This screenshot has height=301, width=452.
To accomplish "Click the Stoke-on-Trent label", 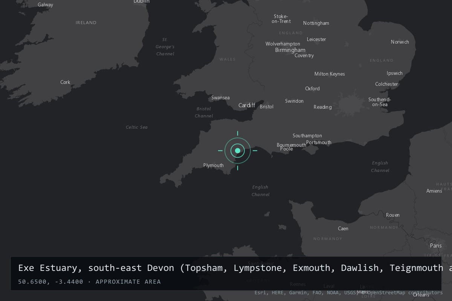I will click(281, 19).
